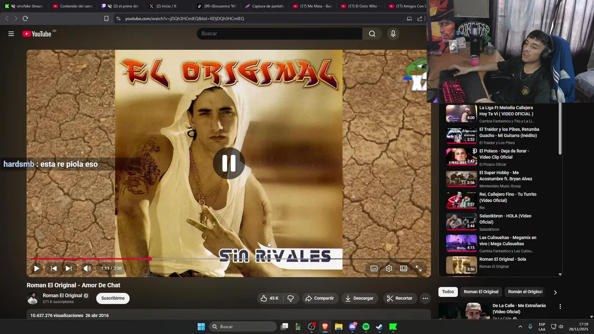Open the Windows Start menu
Viewport: 594px width, 334px height.
201,327
